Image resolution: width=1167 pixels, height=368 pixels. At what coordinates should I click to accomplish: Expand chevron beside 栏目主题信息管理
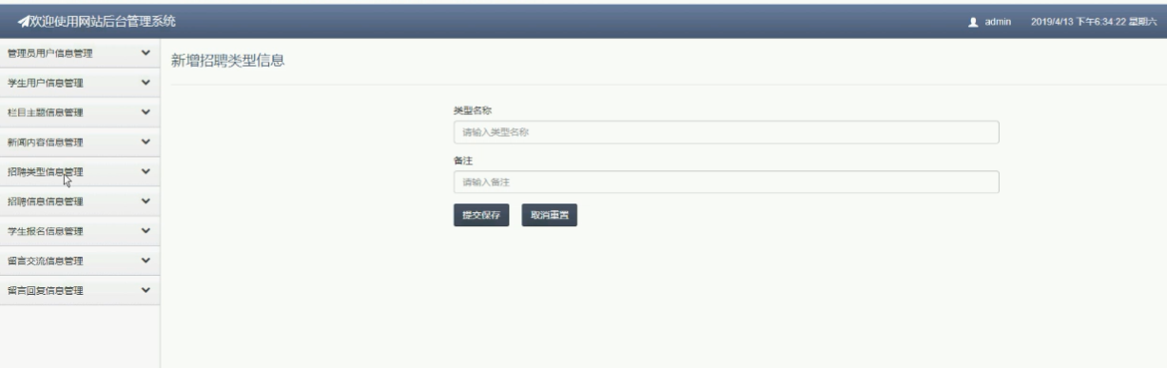[145, 112]
